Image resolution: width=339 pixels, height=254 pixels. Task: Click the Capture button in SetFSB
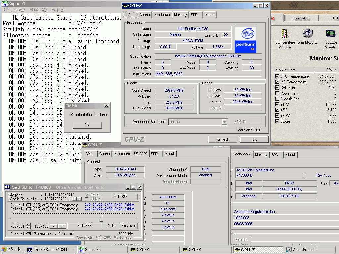tap(129, 226)
